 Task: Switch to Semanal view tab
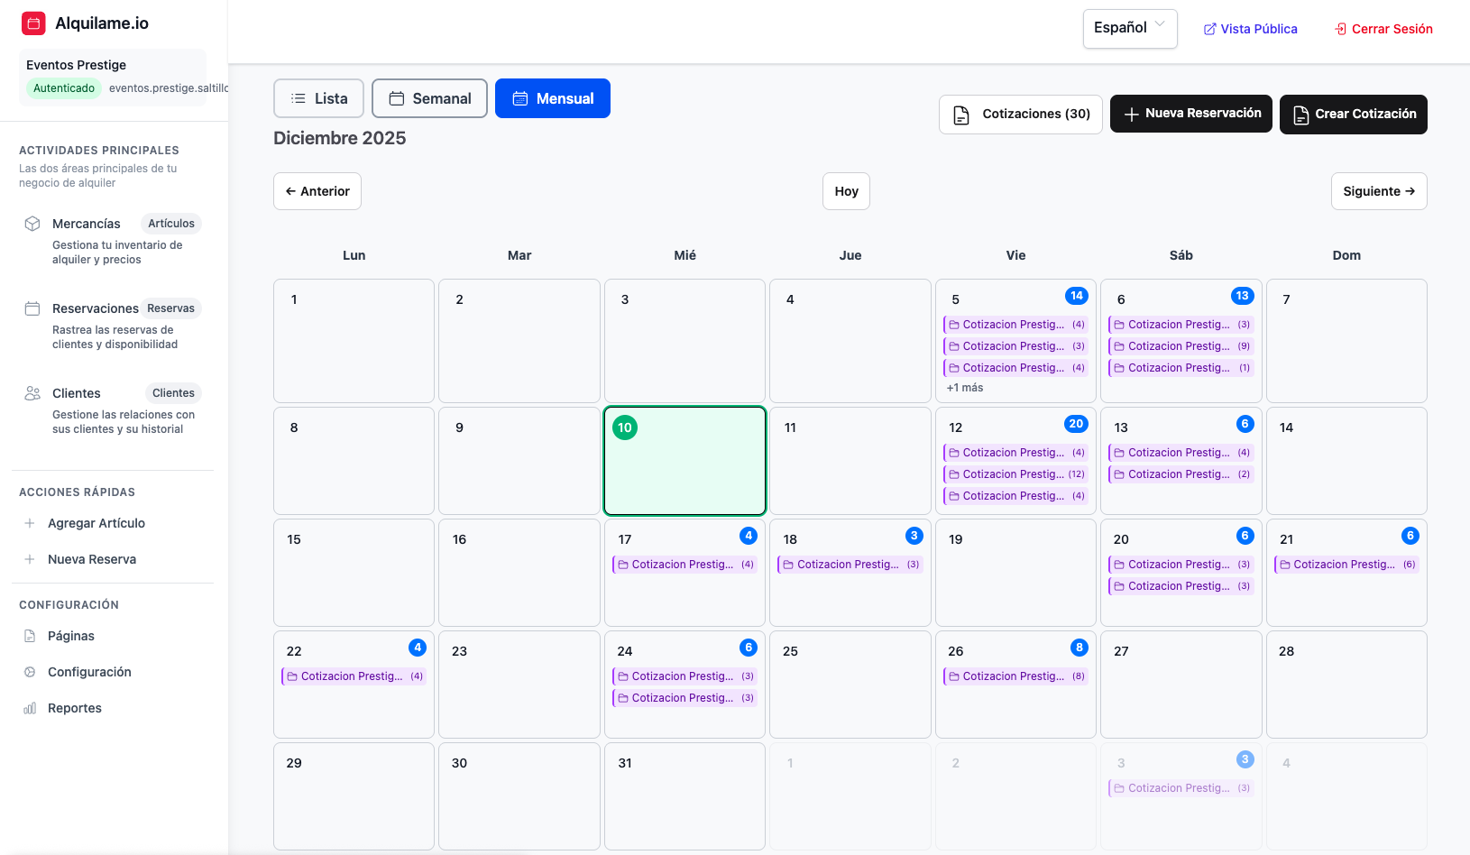tap(429, 98)
